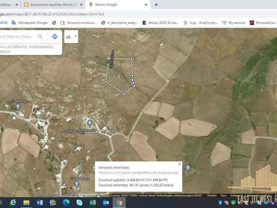The image size is (277, 208).
Task: Click the Ξωκκλήσια church marker near bottom
Action: coord(77,184)
